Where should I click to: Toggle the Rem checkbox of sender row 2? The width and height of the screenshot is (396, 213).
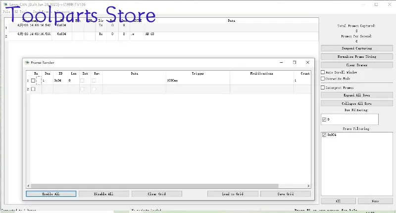point(94,89)
